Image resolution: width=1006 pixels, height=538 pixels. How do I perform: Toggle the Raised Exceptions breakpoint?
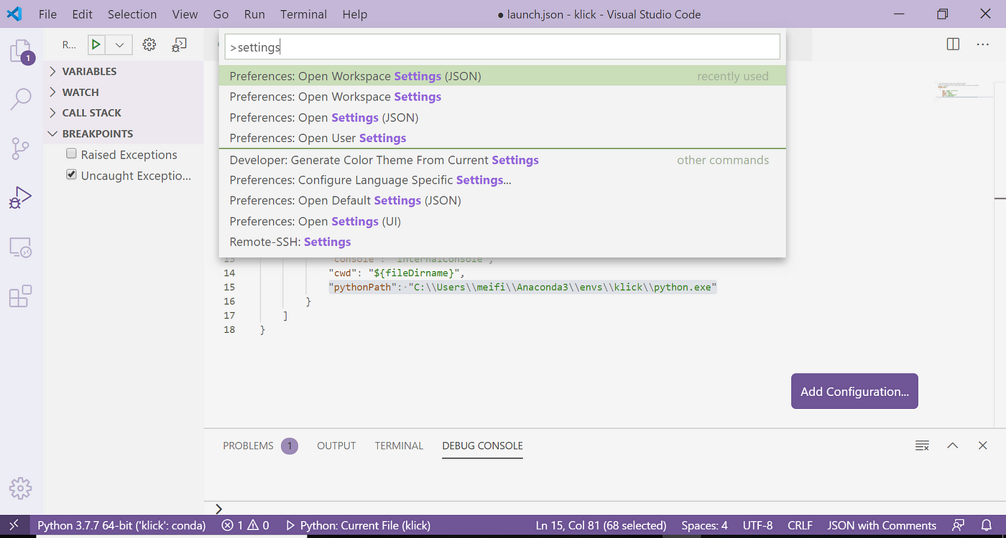coord(71,154)
